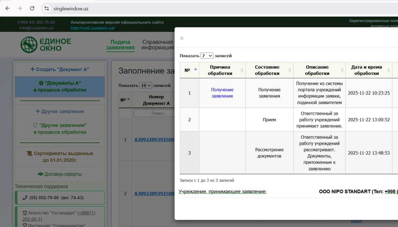Open Договор-оферты sidebar item

coord(60,174)
